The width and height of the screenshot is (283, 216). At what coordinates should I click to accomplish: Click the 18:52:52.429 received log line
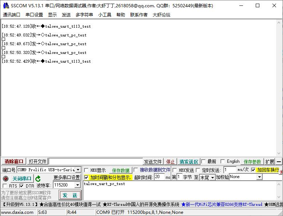(x=46, y=61)
